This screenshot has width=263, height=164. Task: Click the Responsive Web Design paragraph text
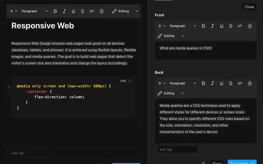74,53
